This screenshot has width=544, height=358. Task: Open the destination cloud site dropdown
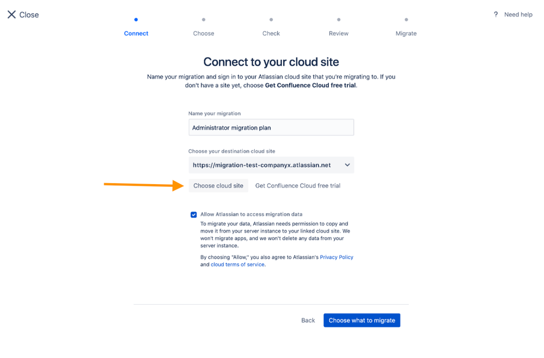[271, 165]
